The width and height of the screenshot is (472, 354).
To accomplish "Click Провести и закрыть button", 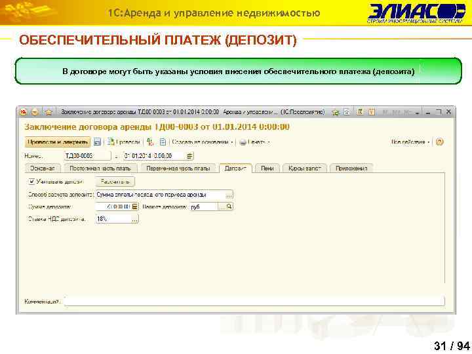I will coord(58,142).
